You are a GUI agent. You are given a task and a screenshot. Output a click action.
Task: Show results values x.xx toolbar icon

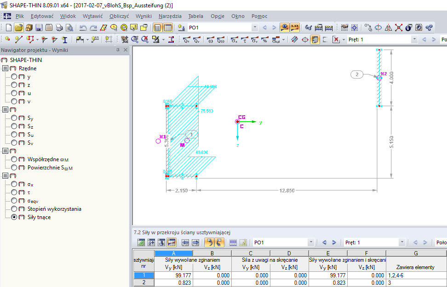click(294, 28)
